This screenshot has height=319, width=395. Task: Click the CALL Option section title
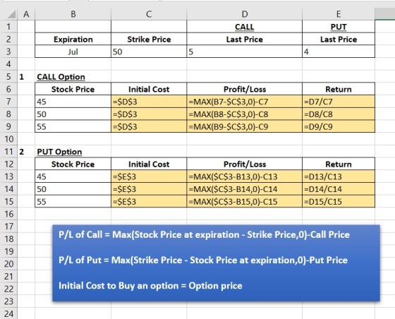coord(61,77)
